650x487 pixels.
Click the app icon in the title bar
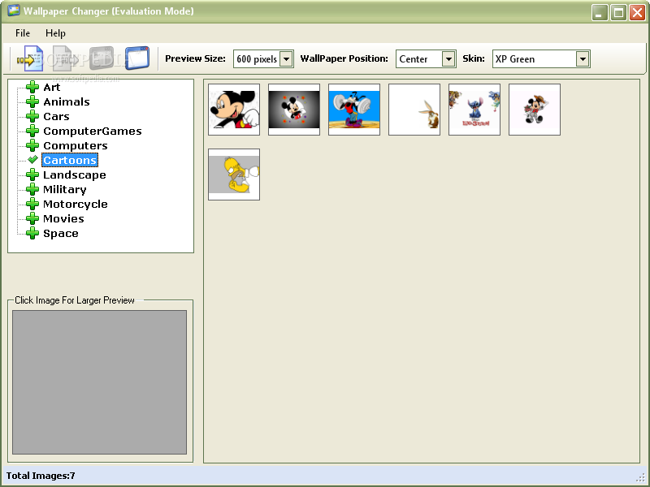pyautogui.click(x=13, y=11)
